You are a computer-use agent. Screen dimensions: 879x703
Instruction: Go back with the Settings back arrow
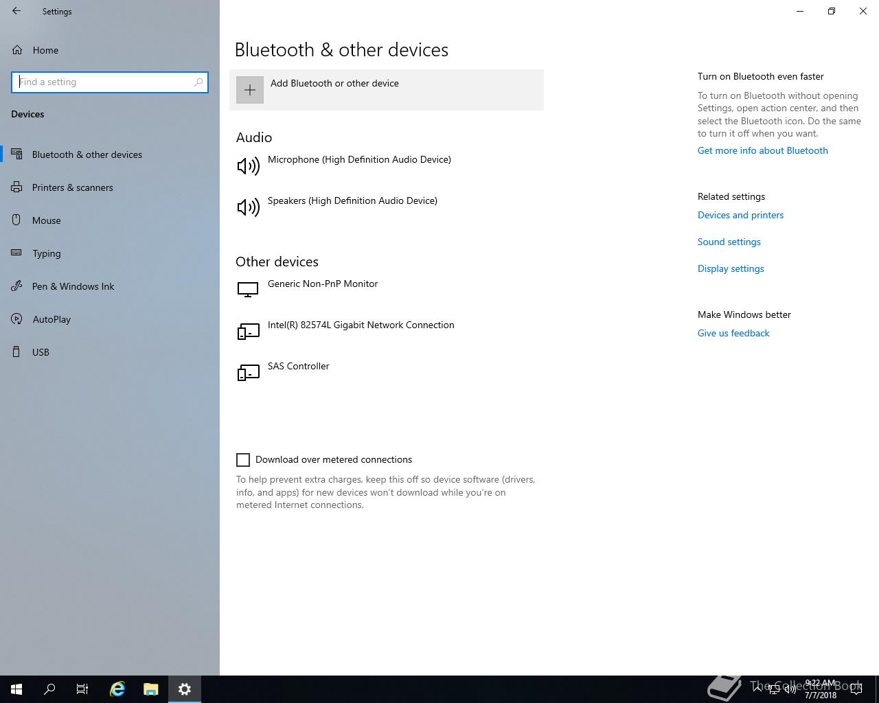coord(16,11)
